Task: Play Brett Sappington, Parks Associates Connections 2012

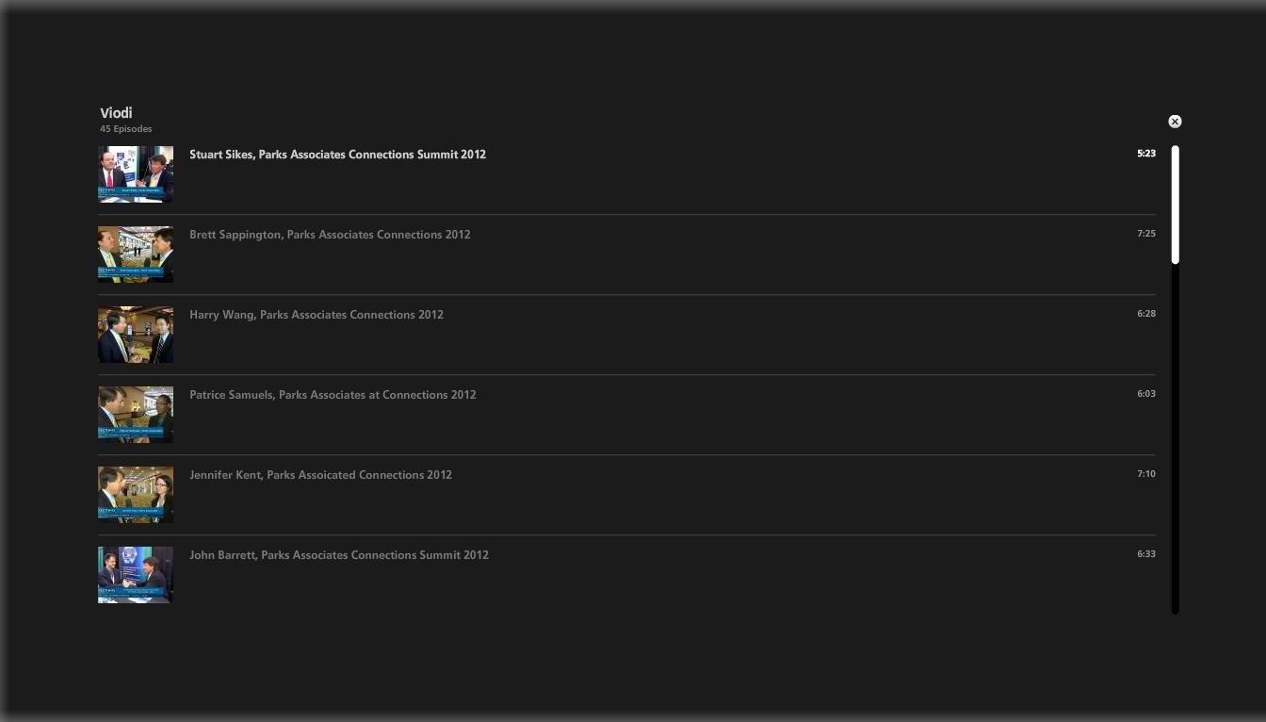Action: (330, 235)
